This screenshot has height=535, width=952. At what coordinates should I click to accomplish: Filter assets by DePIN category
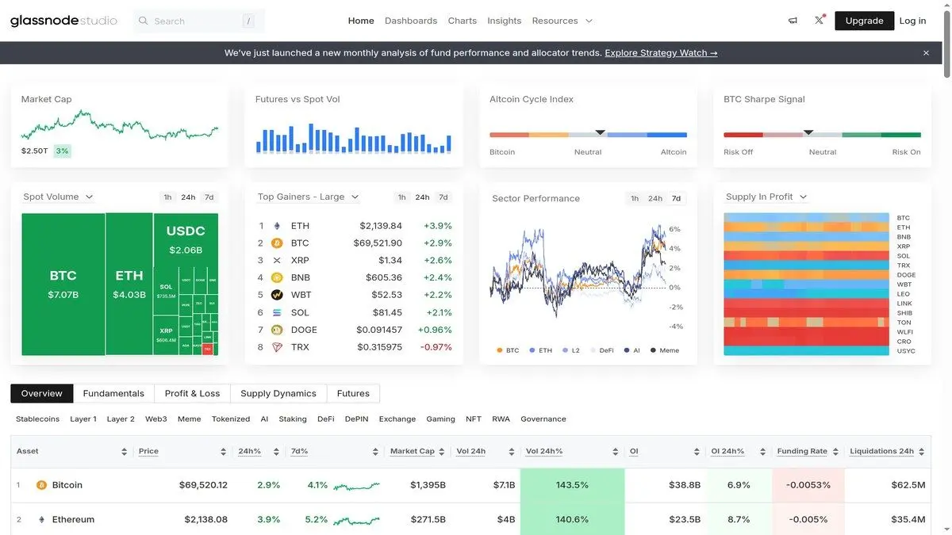point(356,419)
